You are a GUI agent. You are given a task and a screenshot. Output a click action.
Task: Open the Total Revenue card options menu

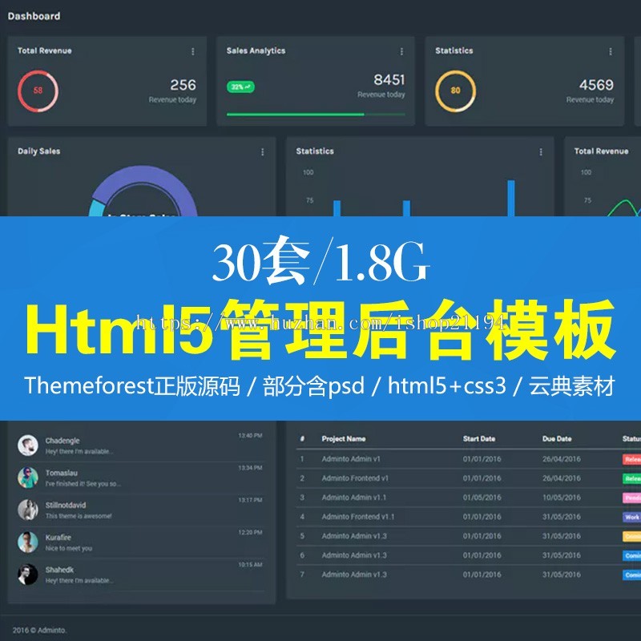tap(192, 50)
